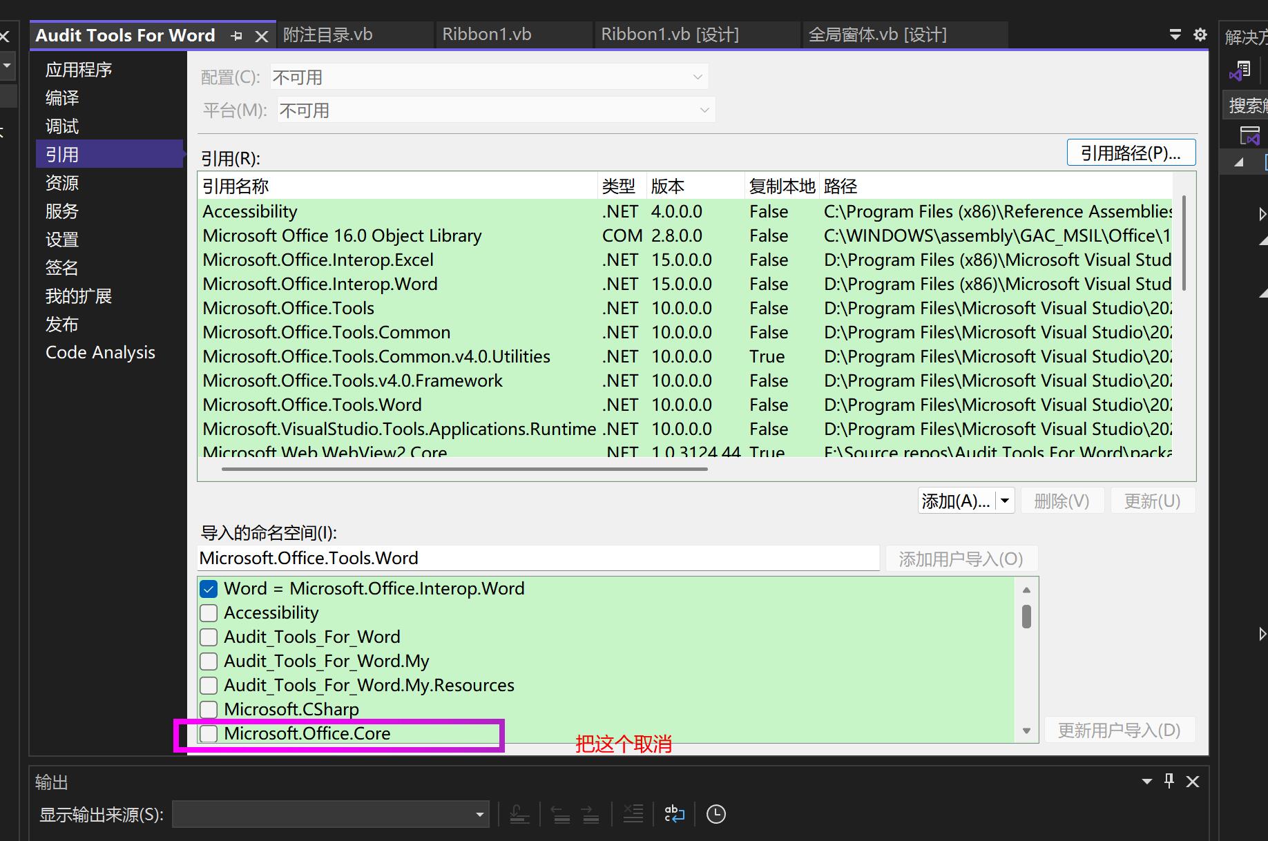Expand the 添加(A) button dropdown arrow
Viewport: 1268px width, 841px height.
pyautogui.click(x=1005, y=501)
